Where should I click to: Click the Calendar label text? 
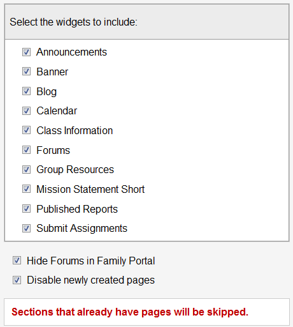[57, 110]
